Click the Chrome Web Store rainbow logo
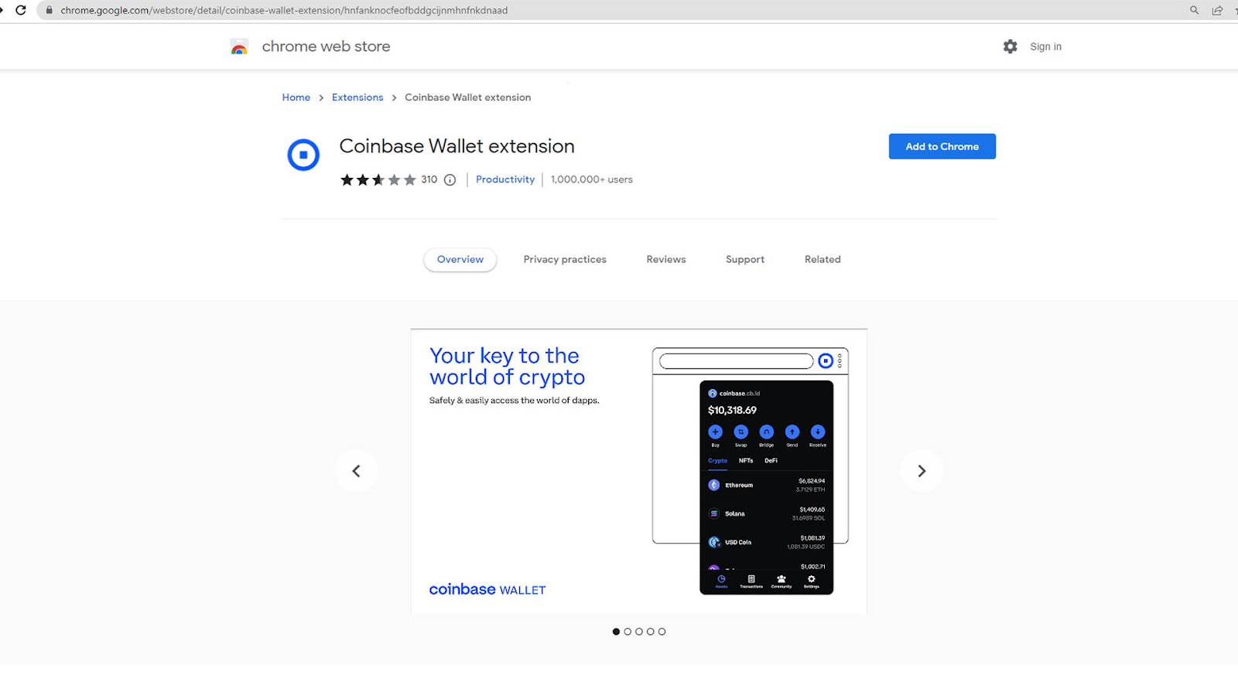 point(239,46)
